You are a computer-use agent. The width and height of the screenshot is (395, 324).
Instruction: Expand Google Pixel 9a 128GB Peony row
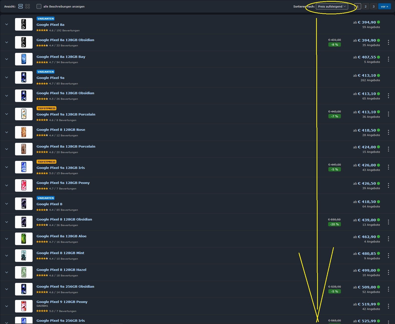pos(7,185)
